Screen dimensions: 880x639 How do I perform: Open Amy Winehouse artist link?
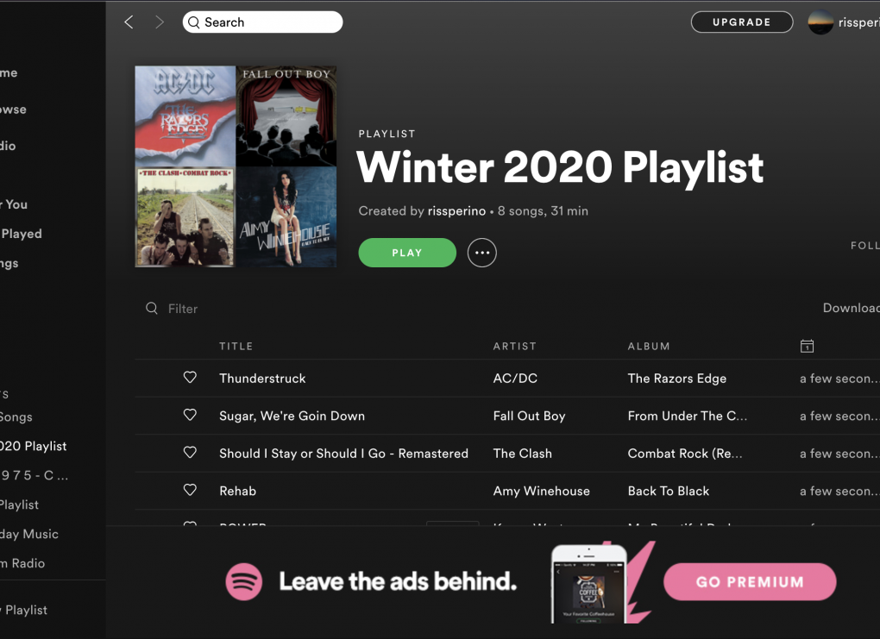coord(542,491)
